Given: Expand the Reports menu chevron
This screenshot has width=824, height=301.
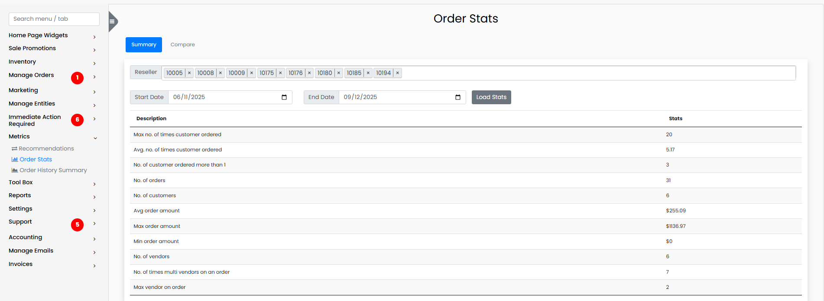Looking at the screenshot, I should [x=94, y=197].
